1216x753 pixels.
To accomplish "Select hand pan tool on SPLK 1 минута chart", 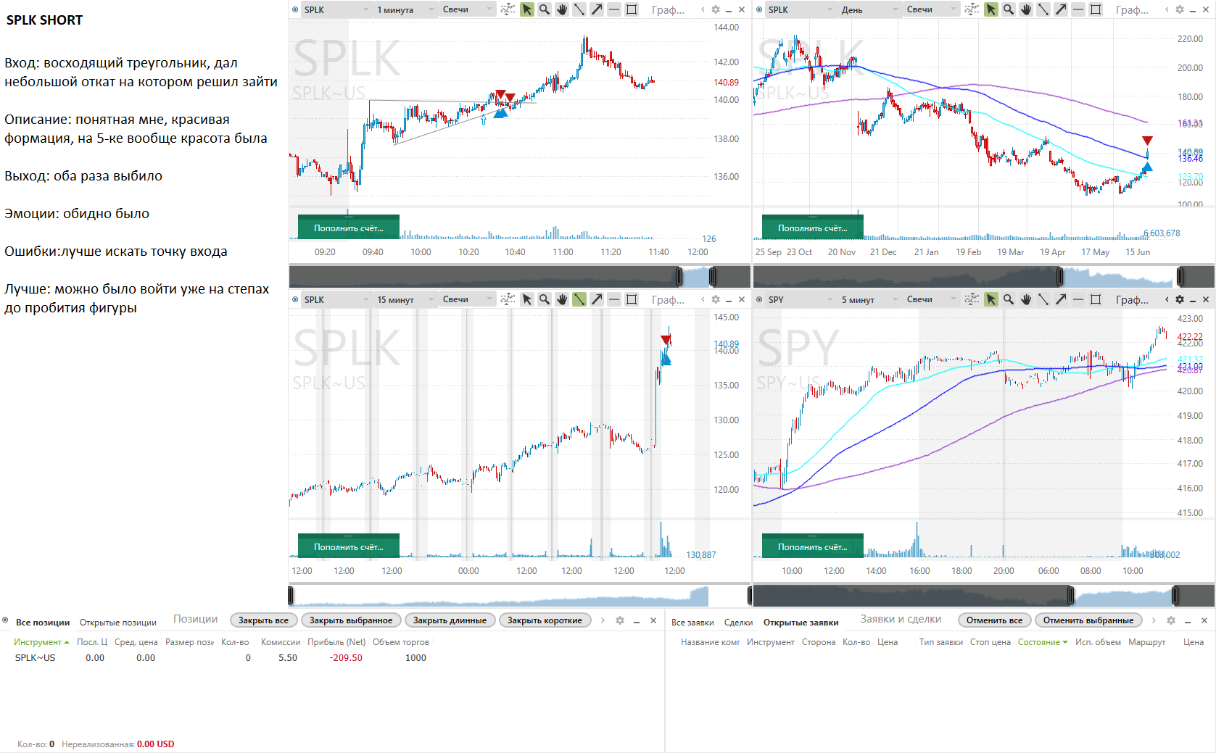I will pos(562,9).
